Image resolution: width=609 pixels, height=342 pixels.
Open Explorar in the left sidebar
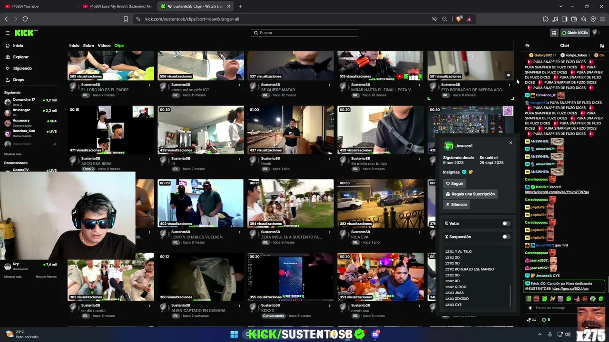point(20,57)
